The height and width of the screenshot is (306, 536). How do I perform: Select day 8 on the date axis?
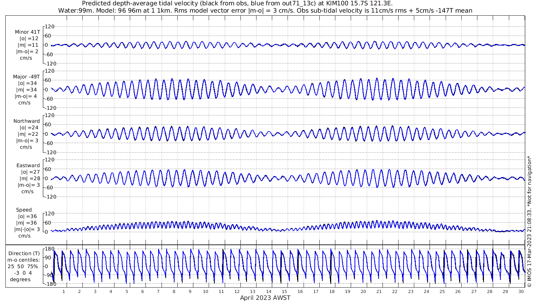pos(174,291)
